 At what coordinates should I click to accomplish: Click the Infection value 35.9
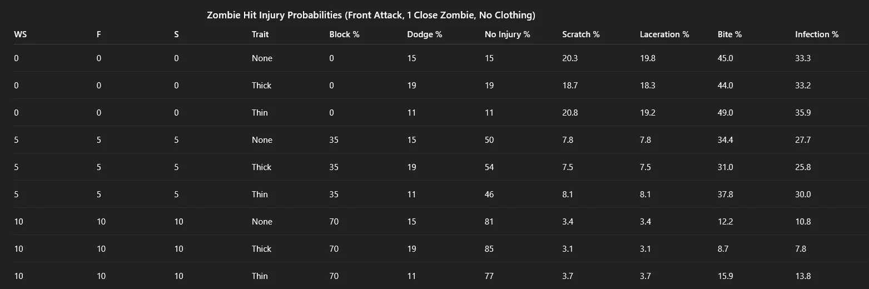pyautogui.click(x=803, y=113)
